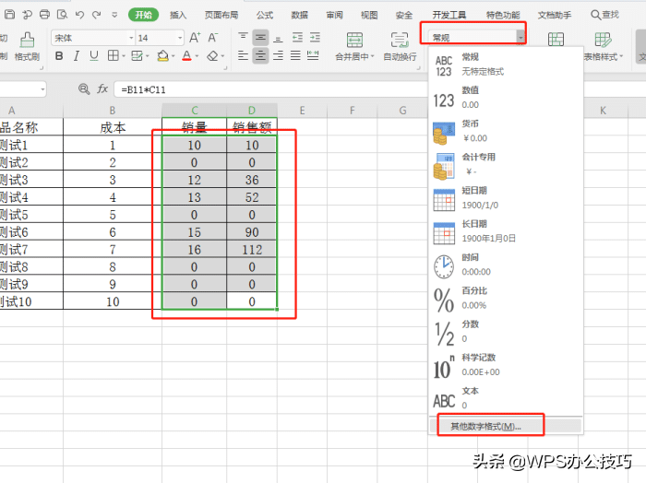
Task: Align text to top of cell
Action: (243, 38)
